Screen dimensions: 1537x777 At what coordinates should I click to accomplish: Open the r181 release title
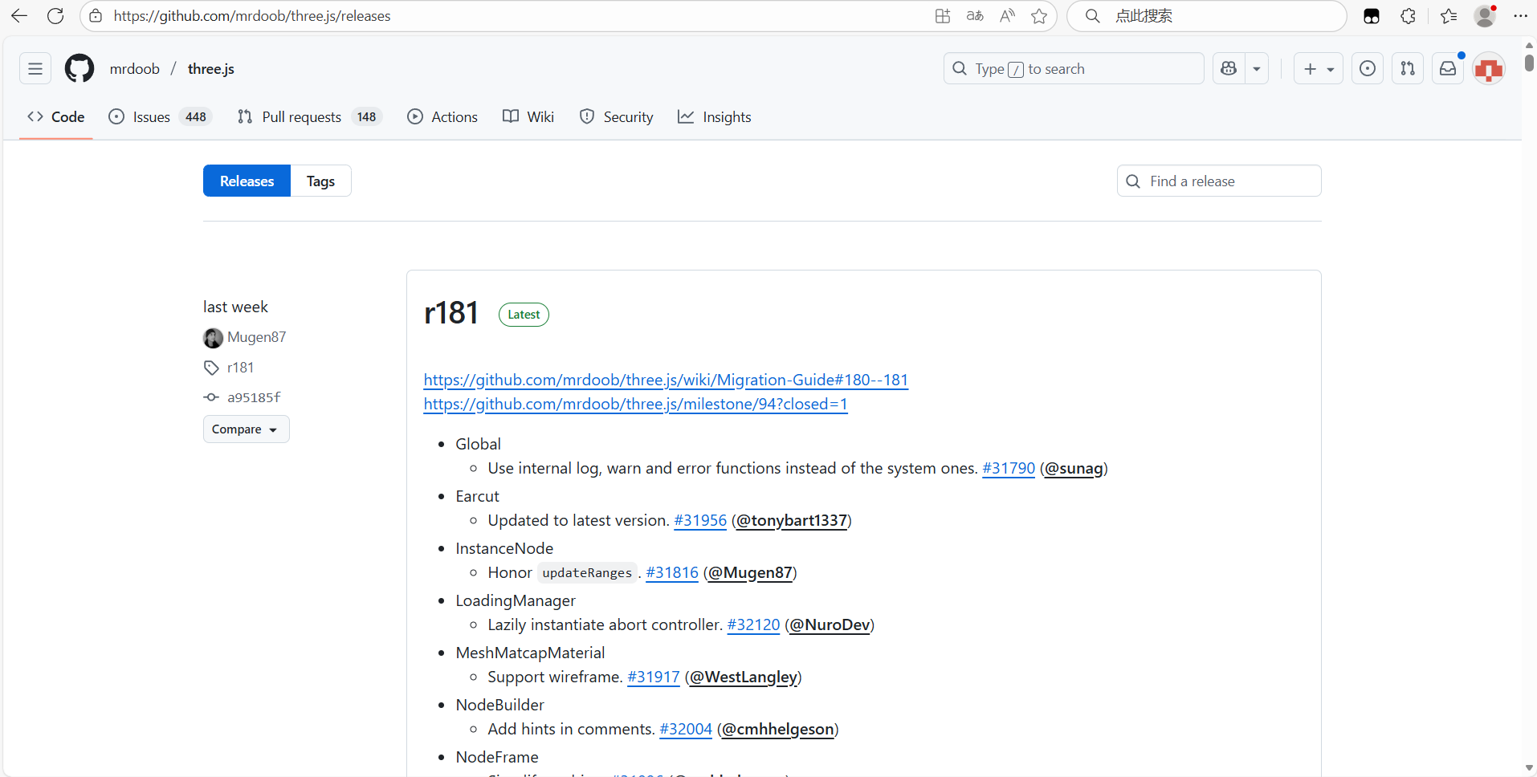coord(451,313)
